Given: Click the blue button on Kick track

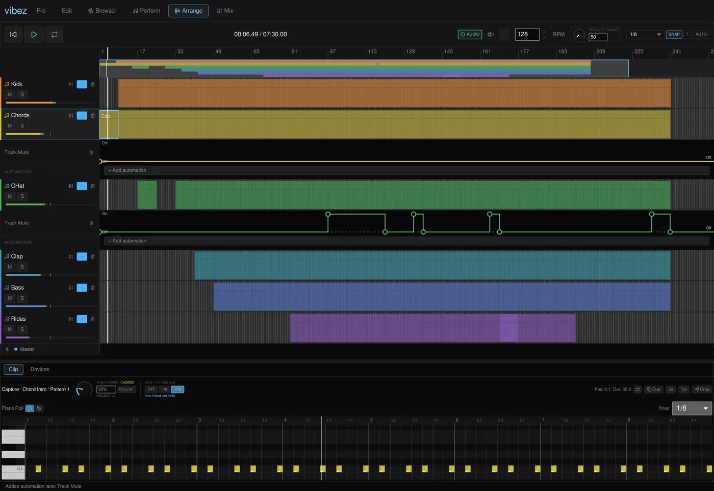Looking at the screenshot, I should (x=82, y=85).
